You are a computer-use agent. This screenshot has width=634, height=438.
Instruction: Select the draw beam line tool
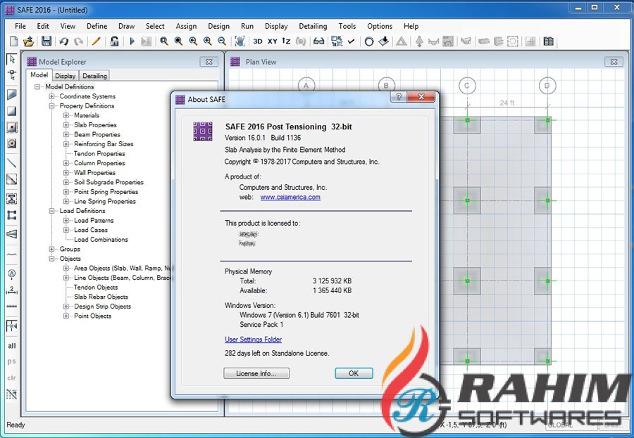pyautogui.click(x=12, y=162)
